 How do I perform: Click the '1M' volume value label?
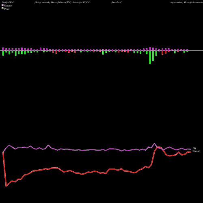pyautogui.click(x=194, y=149)
